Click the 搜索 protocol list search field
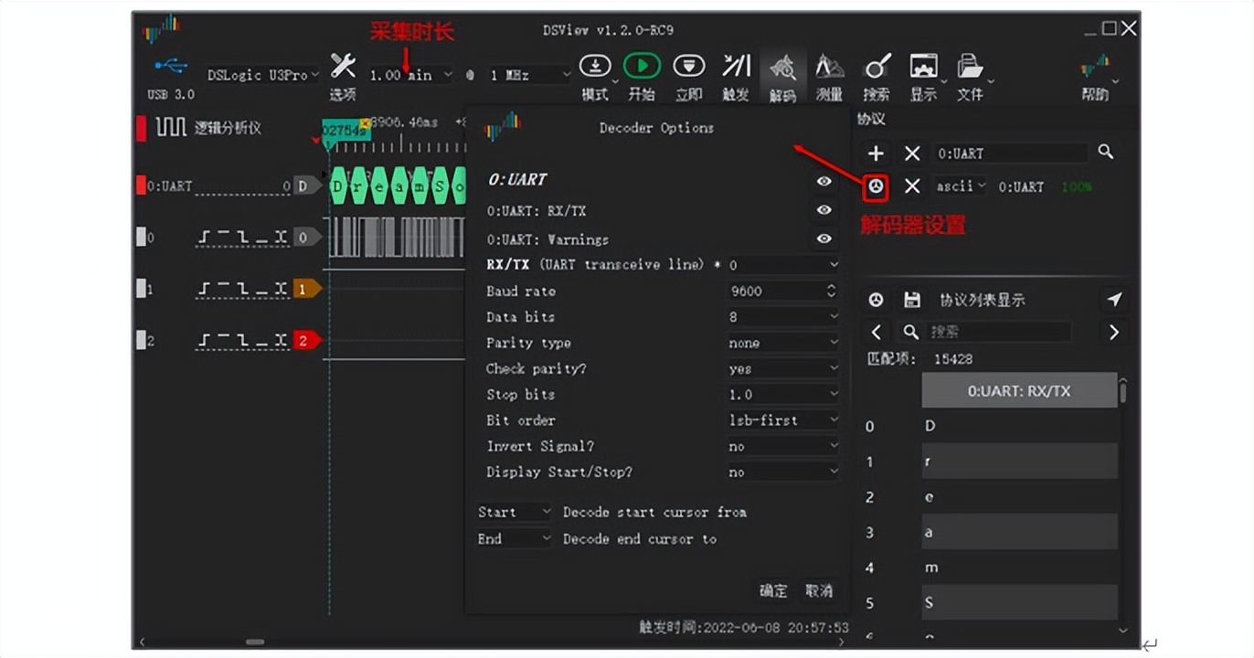 click(x=998, y=332)
